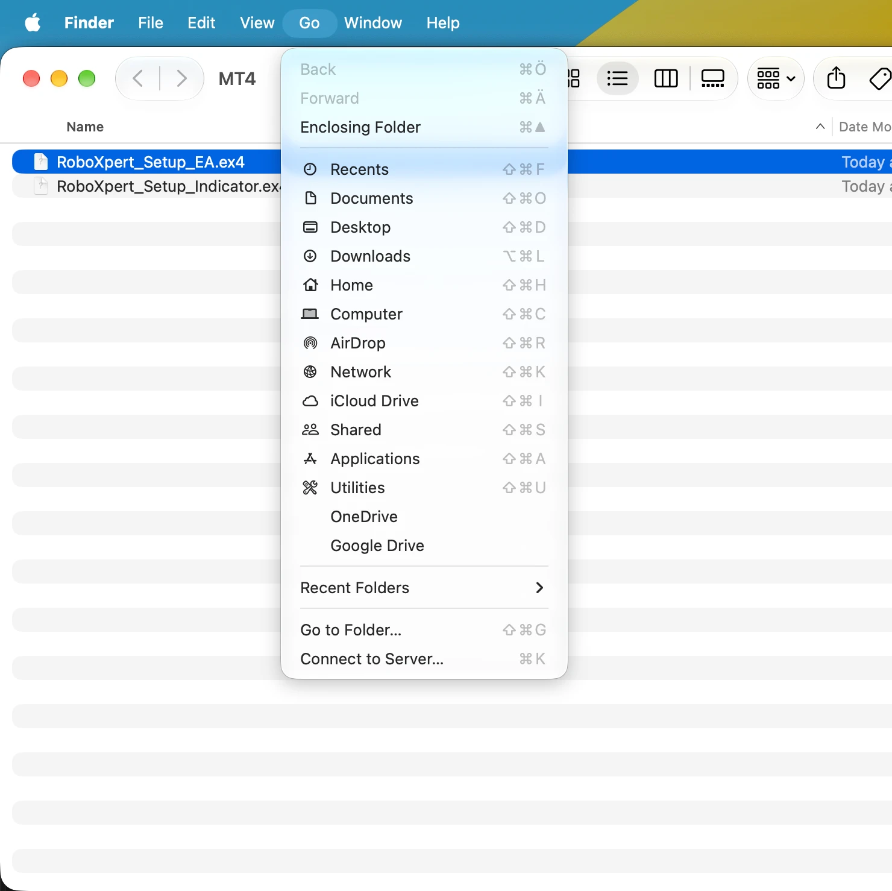
Task: Switch to gallery view icon
Action: 712,78
